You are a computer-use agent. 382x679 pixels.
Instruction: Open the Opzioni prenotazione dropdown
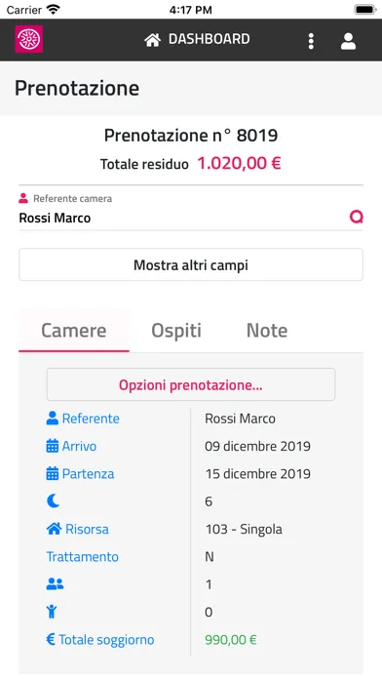click(191, 384)
